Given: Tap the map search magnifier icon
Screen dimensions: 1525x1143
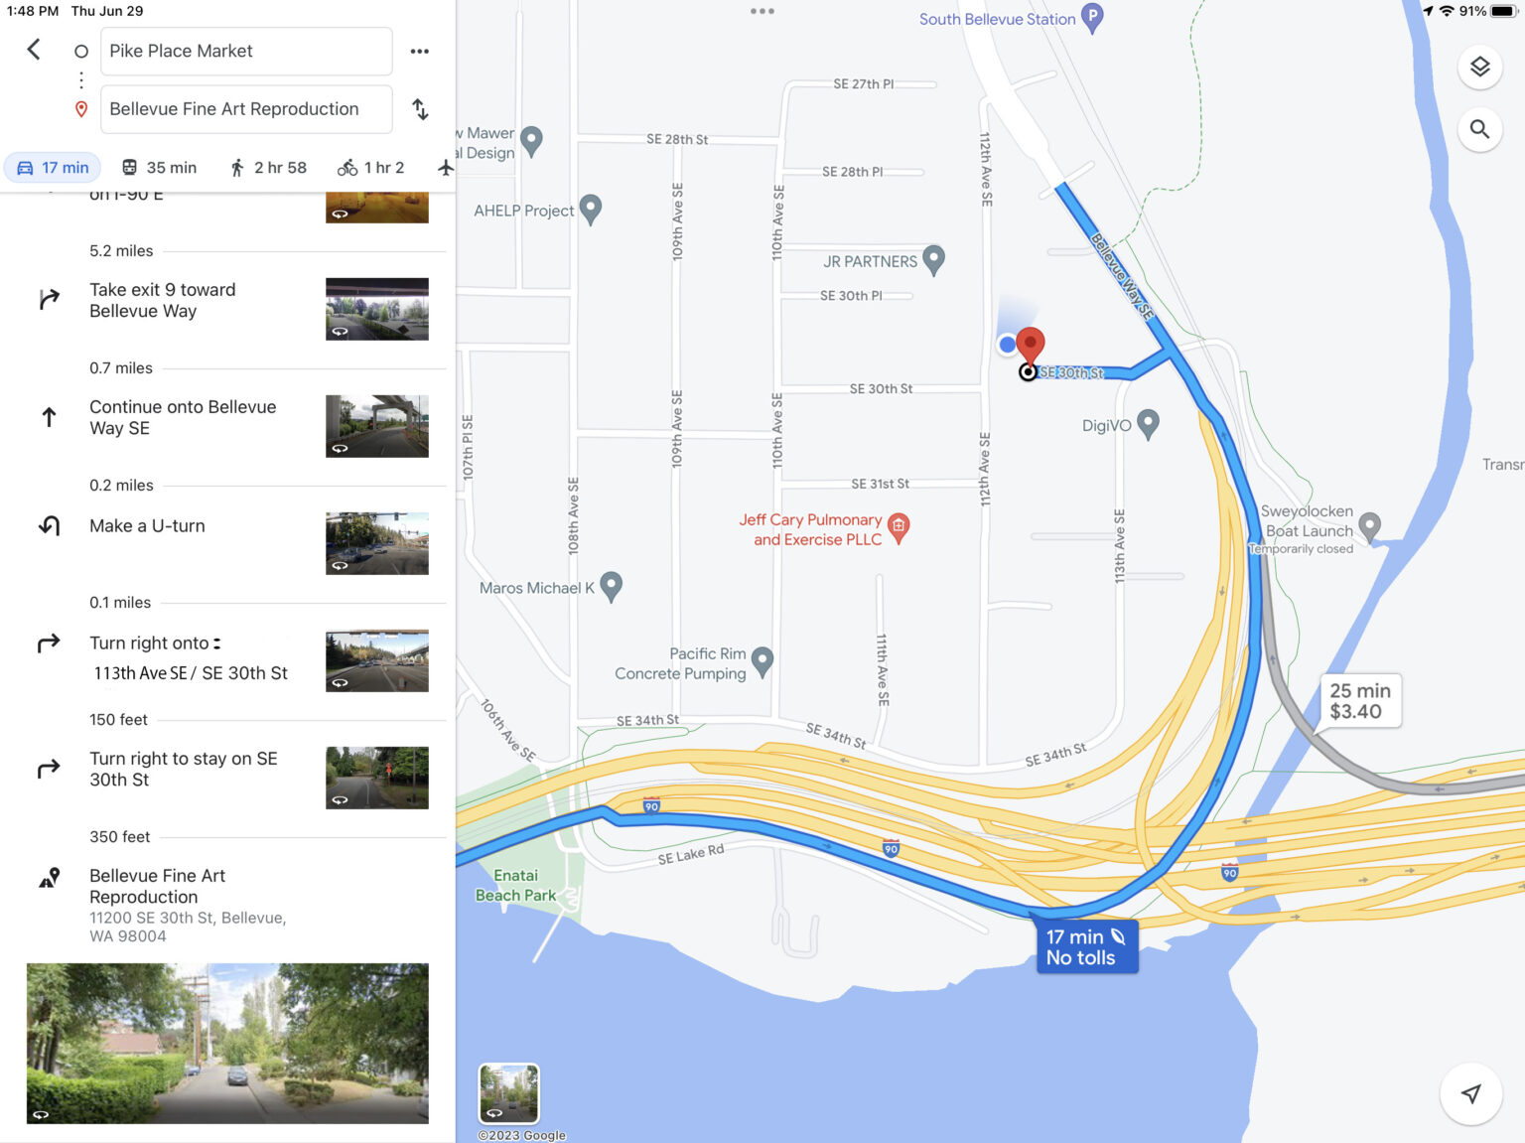Looking at the screenshot, I should tap(1479, 129).
